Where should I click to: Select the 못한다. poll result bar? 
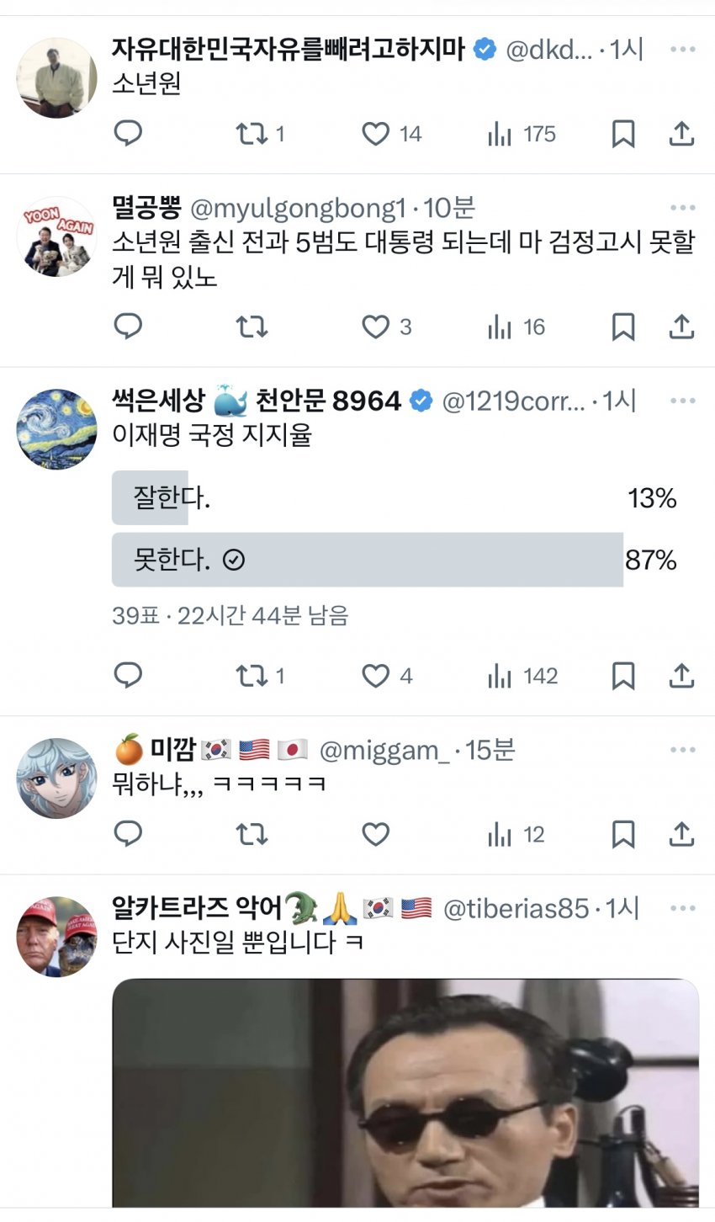pyautogui.click(x=367, y=560)
